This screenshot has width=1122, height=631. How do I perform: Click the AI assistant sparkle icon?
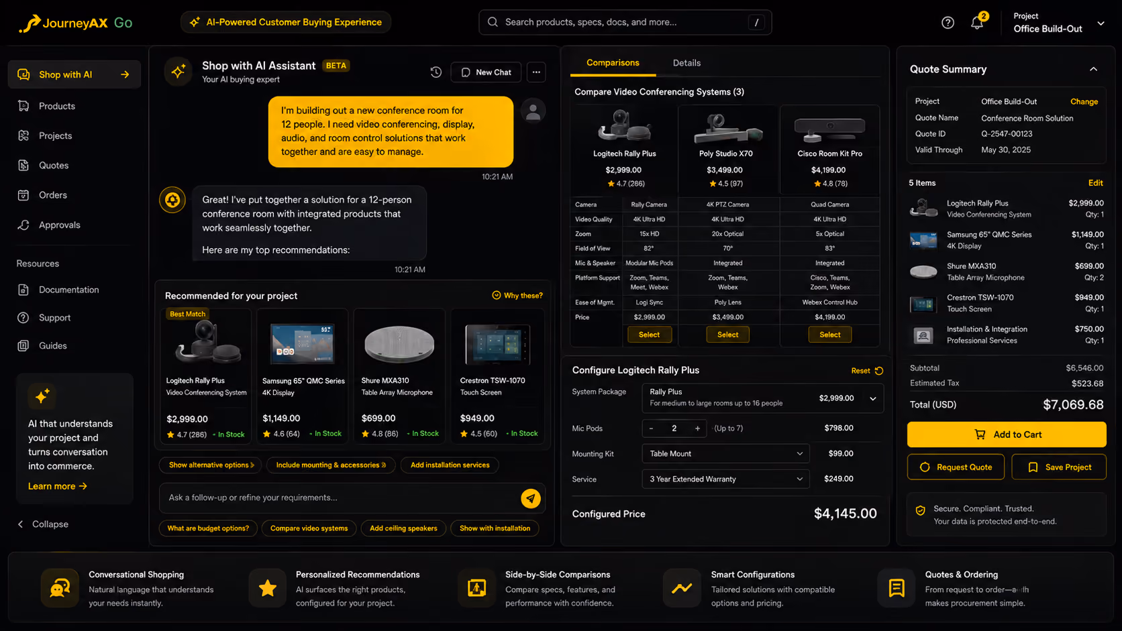[178, 72]
